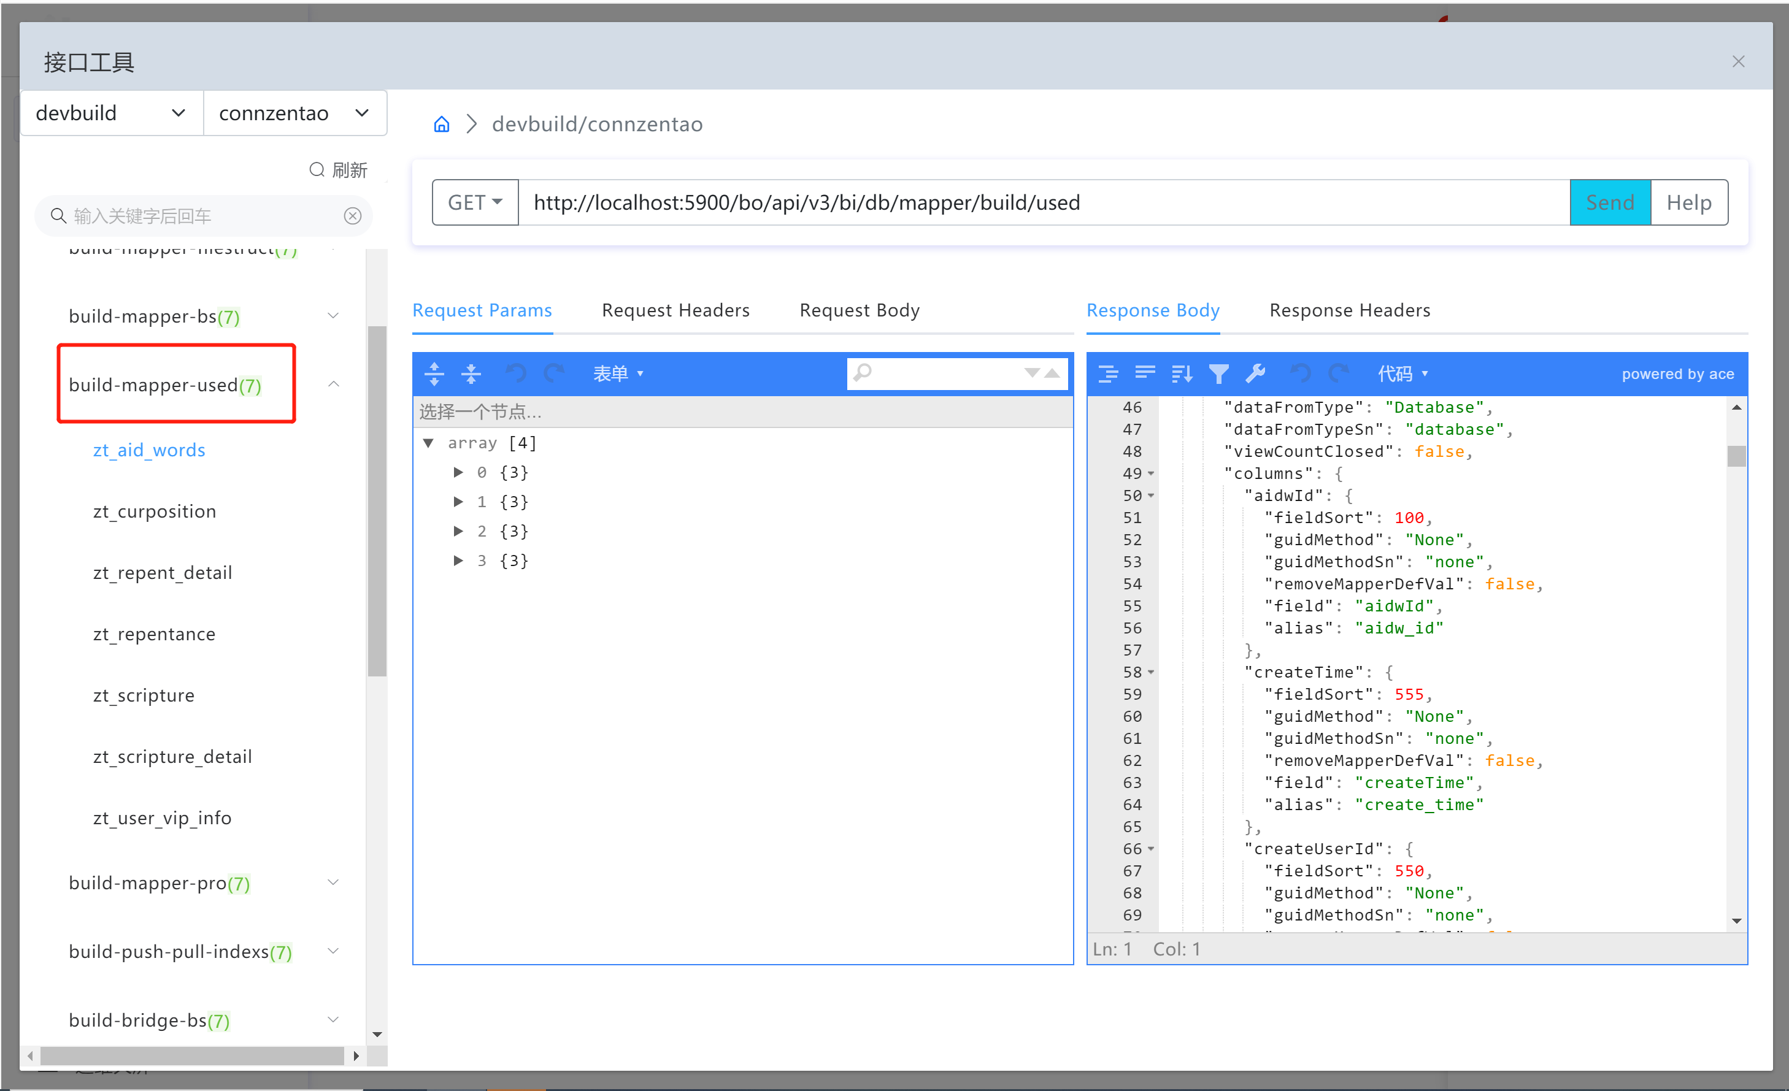This screenshot has height=1091, width=1789.
Task: Click the powered by ace link
Action: pyautogui.click(x=1677, y=374)
